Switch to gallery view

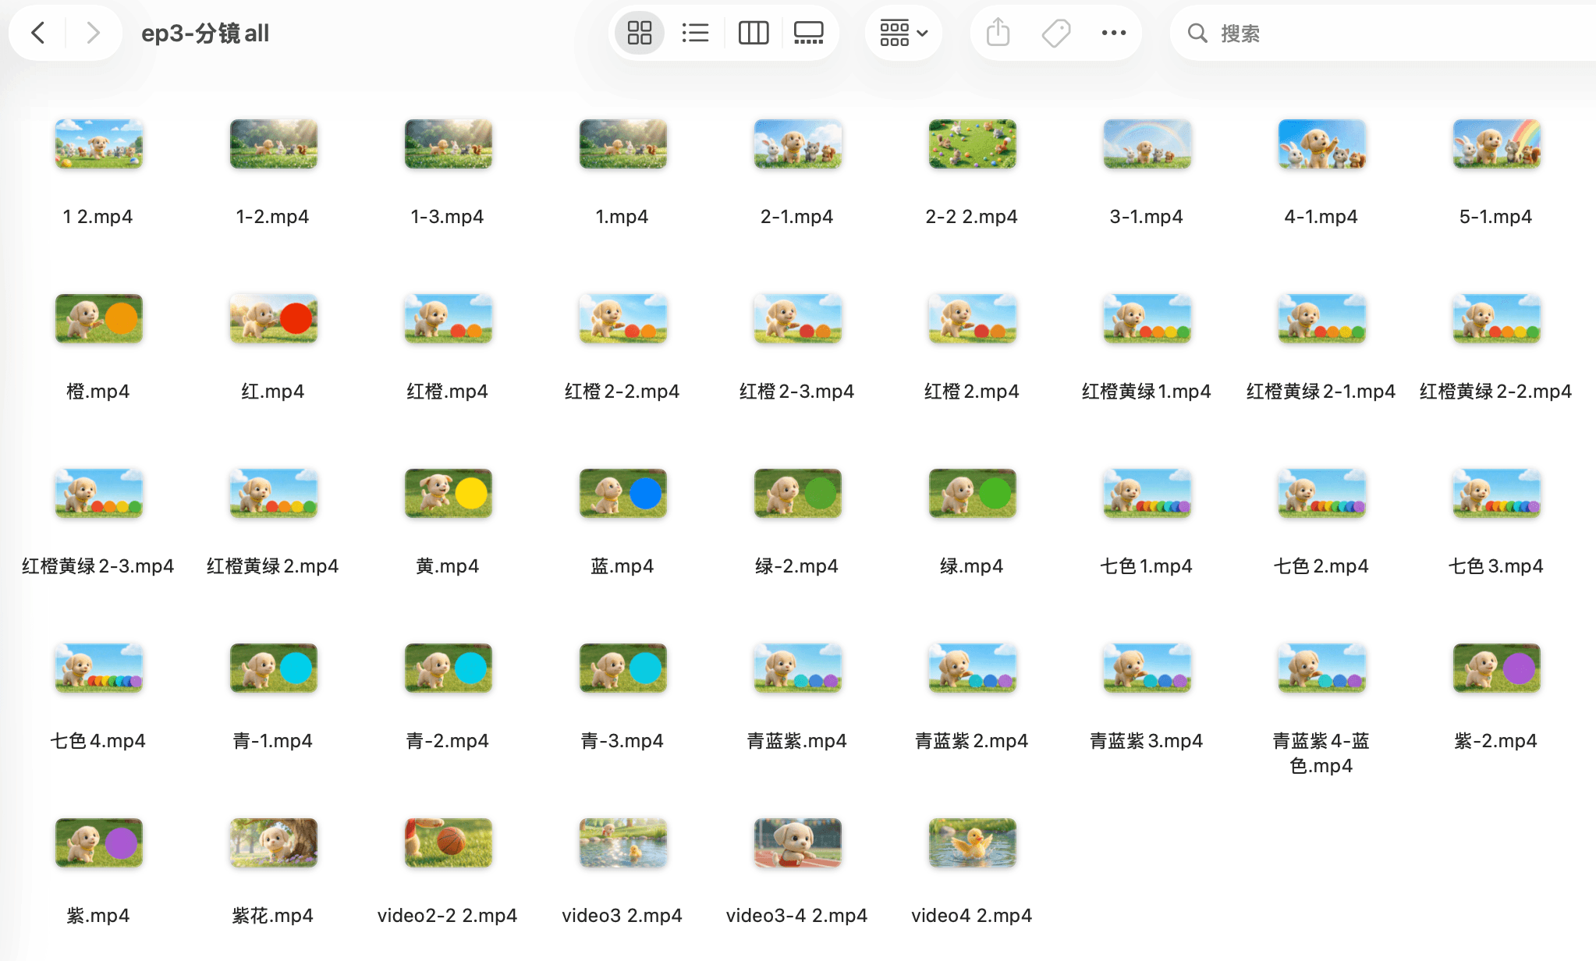point(808,33)
